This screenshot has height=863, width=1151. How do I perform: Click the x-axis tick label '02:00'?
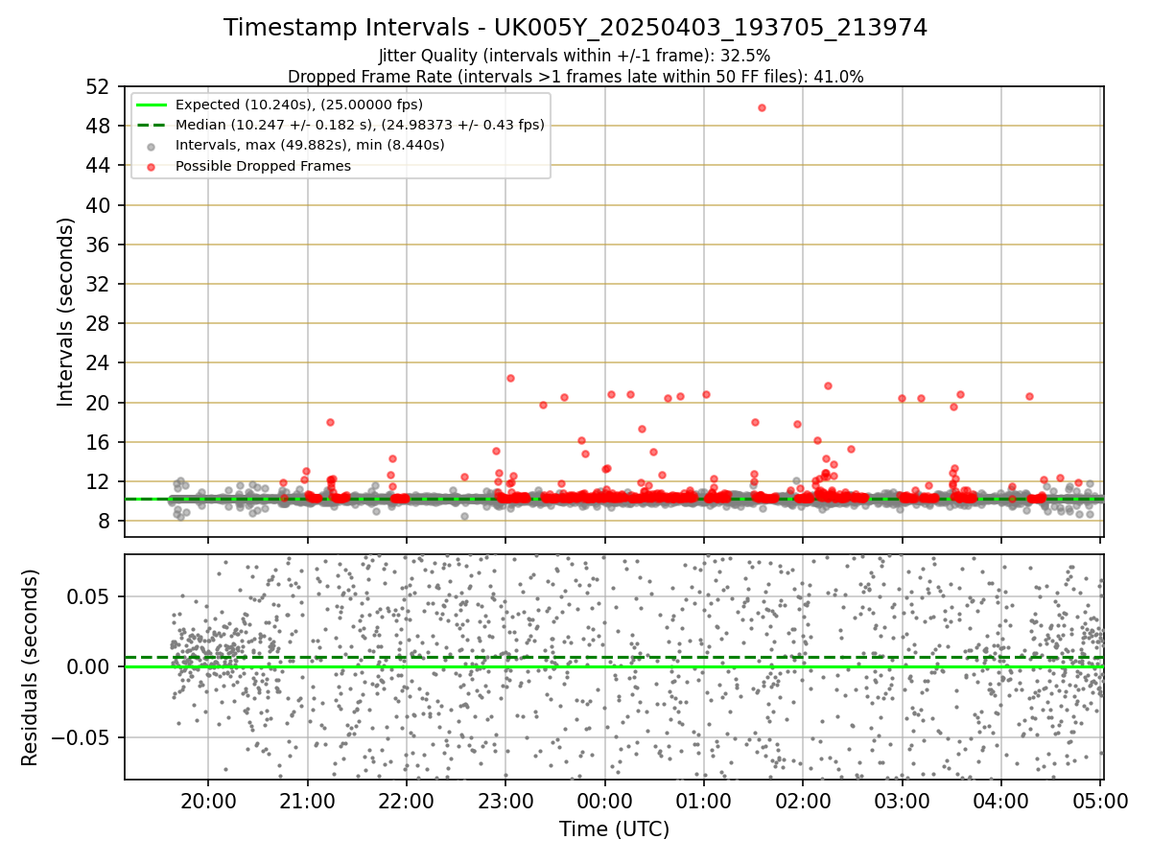[x=803, y=801]
